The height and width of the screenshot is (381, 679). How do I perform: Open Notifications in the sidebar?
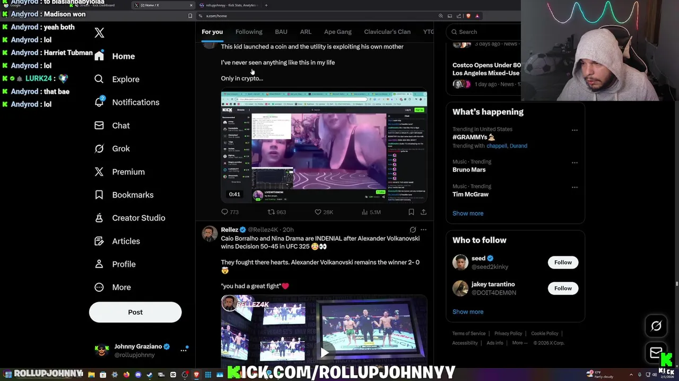tap(126, 102)
